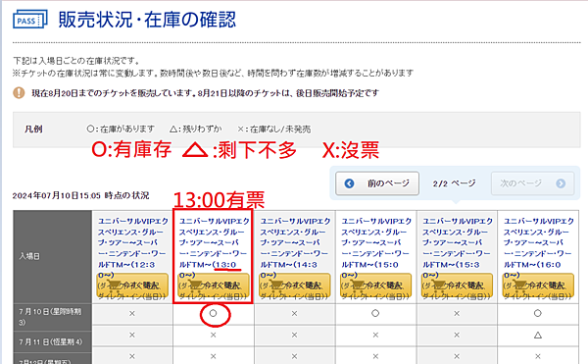
Task: Click the 2/2 ページ page indicator
Action: click(x=454, y=183)
